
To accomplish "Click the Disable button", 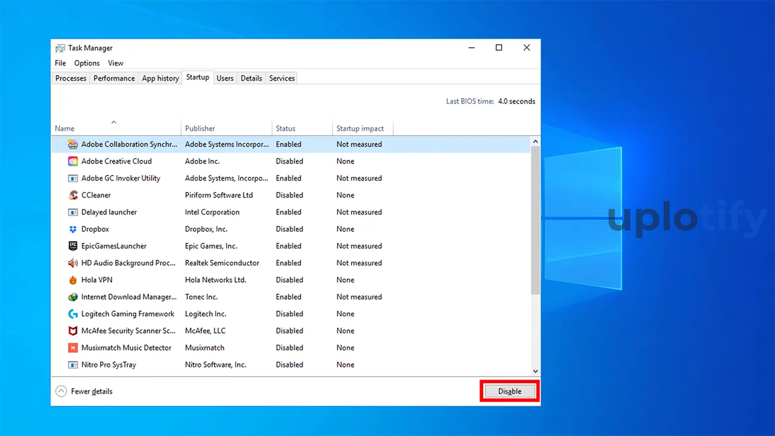I will pos(510,391).
